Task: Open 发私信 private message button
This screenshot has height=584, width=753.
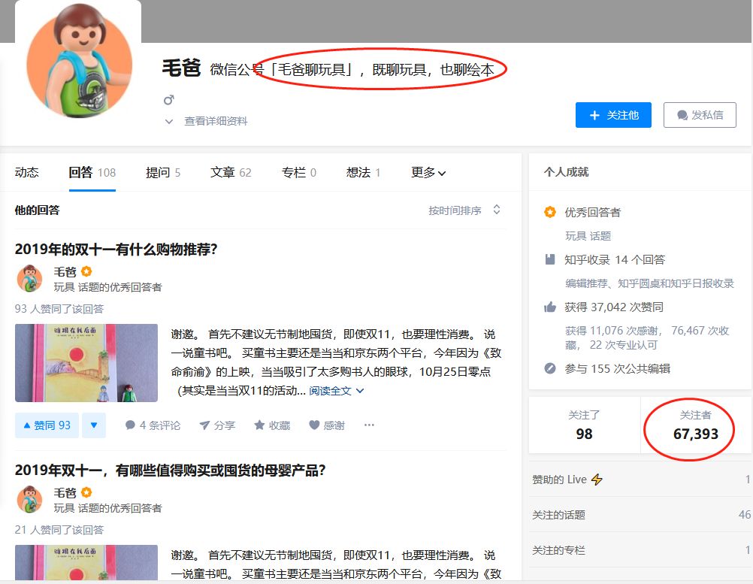Action: pos(700,115)
